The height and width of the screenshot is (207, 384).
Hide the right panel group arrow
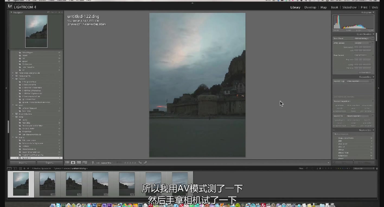(379, 88)
